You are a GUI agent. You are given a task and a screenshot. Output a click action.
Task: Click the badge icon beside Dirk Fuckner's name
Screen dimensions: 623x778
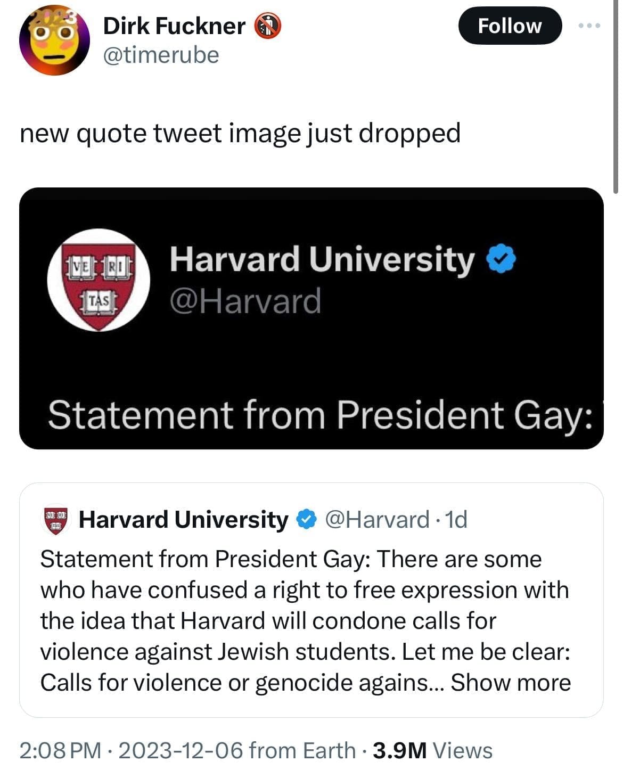[269, 26]
